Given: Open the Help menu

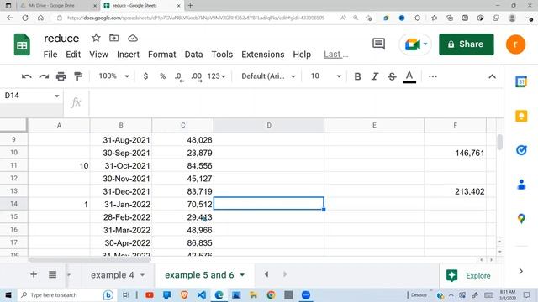Looking at the screenshot, I should (x=302, y=55).
